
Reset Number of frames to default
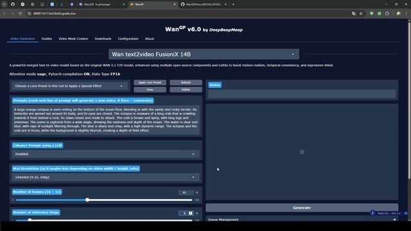(x=197, y=193)
